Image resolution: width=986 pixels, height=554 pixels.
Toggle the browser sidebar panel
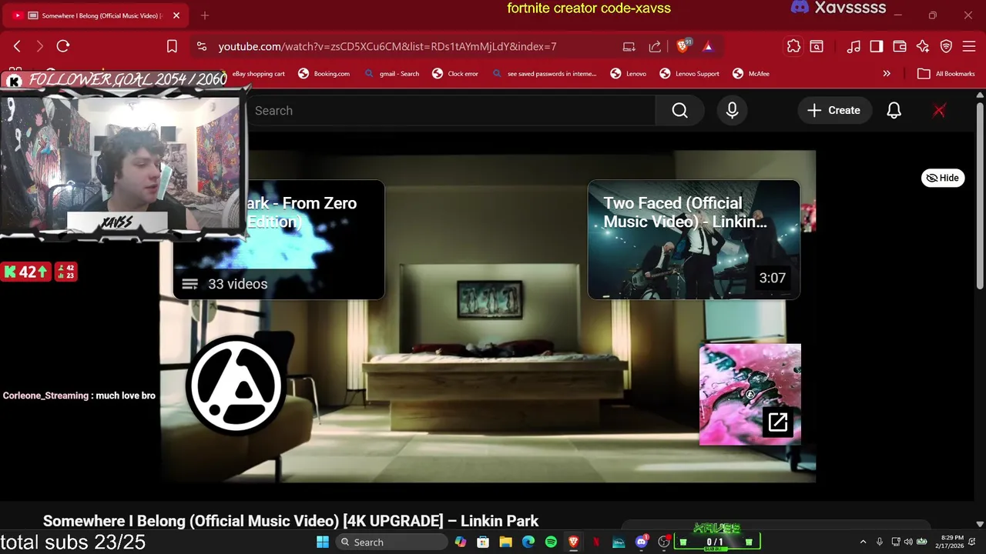[x=877, y=46]
